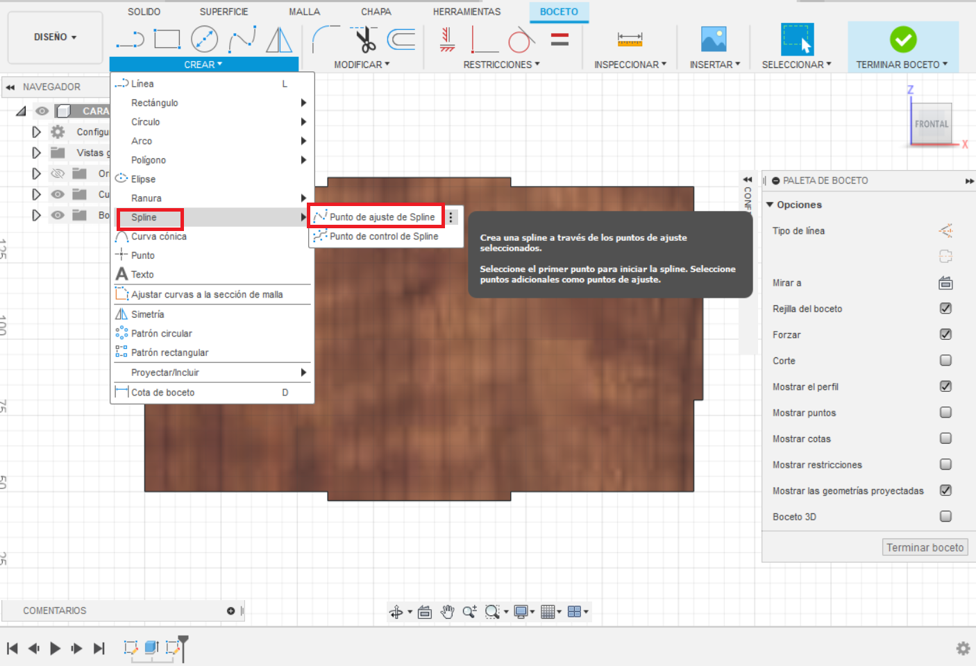Screen dimensions: 976x666
Task: Select the Mirror tool icon in the toolbar
Action: click(279, 40)
